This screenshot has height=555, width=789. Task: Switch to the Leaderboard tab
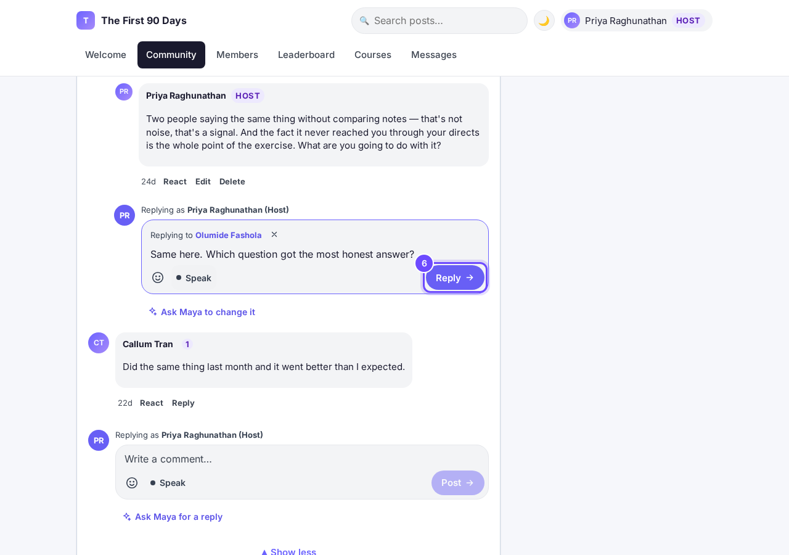pos(306,55)
